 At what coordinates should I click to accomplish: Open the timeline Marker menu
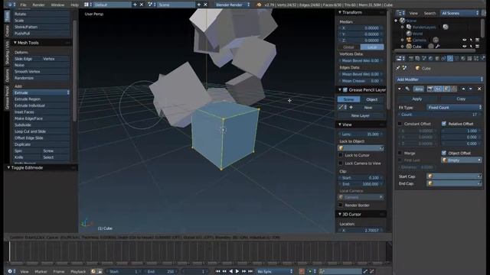(41, 272)
